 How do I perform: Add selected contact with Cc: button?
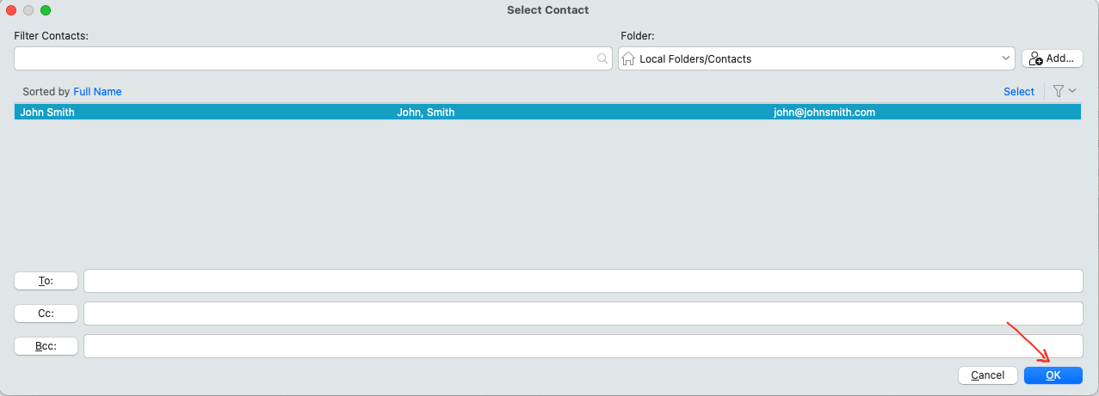(46, 314)
